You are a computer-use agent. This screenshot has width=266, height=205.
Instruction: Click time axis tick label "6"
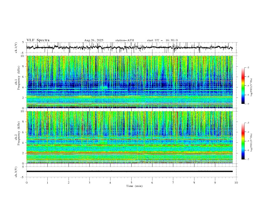click(152, 183)
